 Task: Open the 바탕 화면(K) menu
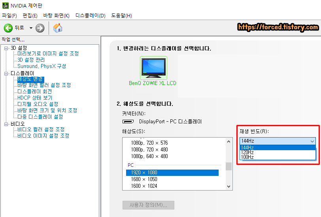(x=56, y=15)
